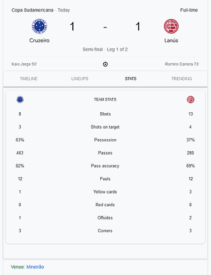
Task: Click the Semi-final Leg 1 of 2 text
Action: 105,50
